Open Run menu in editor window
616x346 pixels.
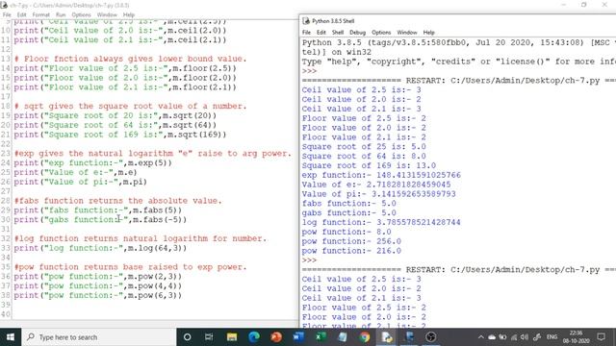click(61, 15)
